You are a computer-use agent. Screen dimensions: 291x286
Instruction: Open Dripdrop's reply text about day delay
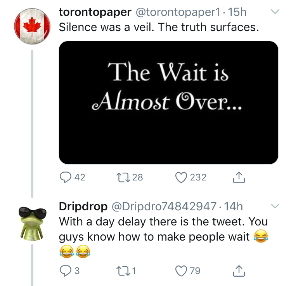pos(163,237)
